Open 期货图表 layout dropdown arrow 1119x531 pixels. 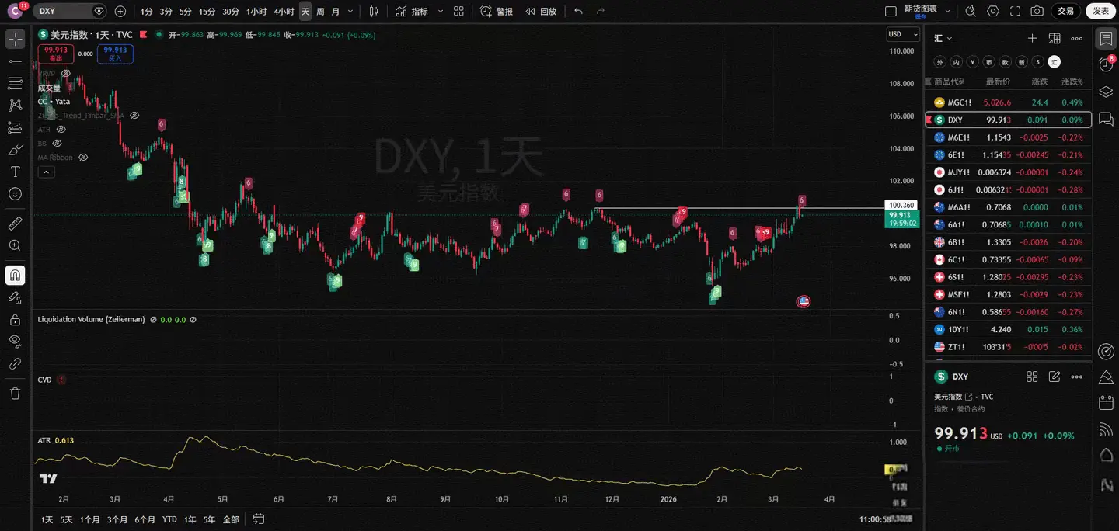(x=948, y=11)
